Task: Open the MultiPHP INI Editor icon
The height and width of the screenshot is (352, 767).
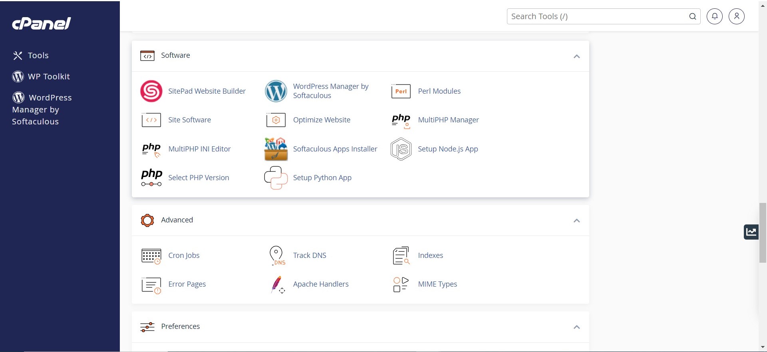Action: click(x=151, y=150)
